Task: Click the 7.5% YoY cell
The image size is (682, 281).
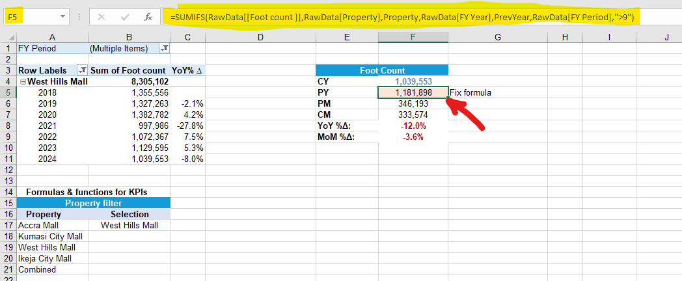Action: [187, 137]
